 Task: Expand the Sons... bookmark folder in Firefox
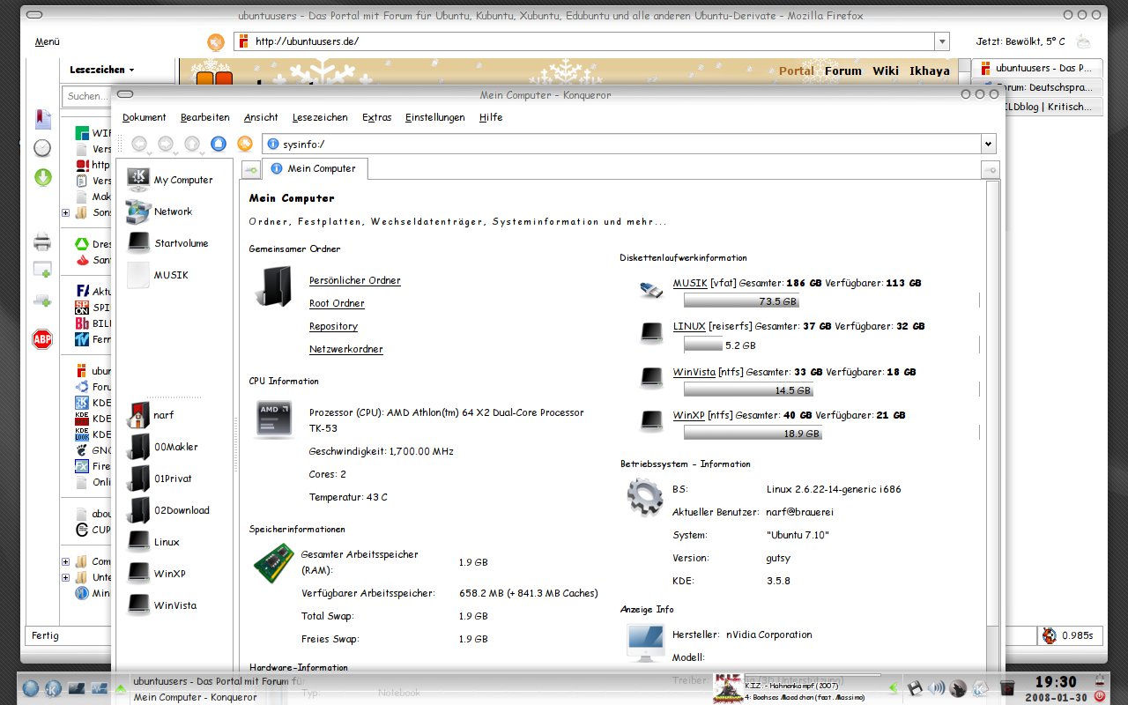tap(65, 212)
